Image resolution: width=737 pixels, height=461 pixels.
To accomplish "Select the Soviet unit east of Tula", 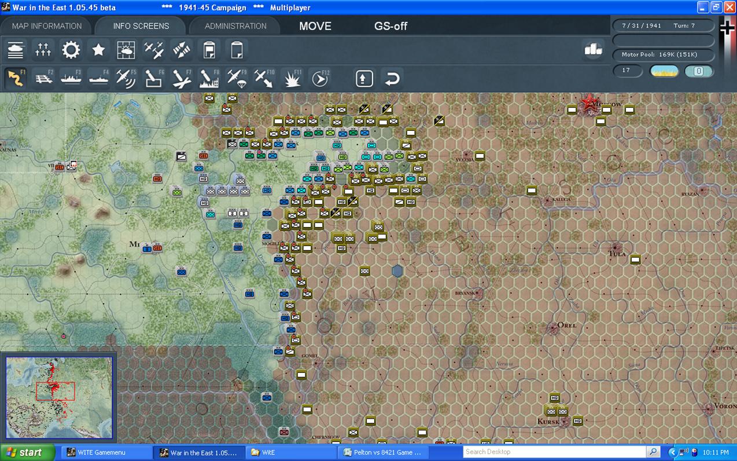I will coord(635,259).
